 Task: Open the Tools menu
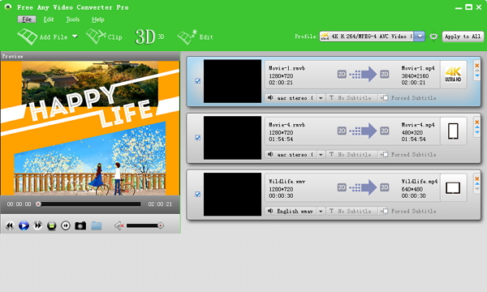(73, 19)
